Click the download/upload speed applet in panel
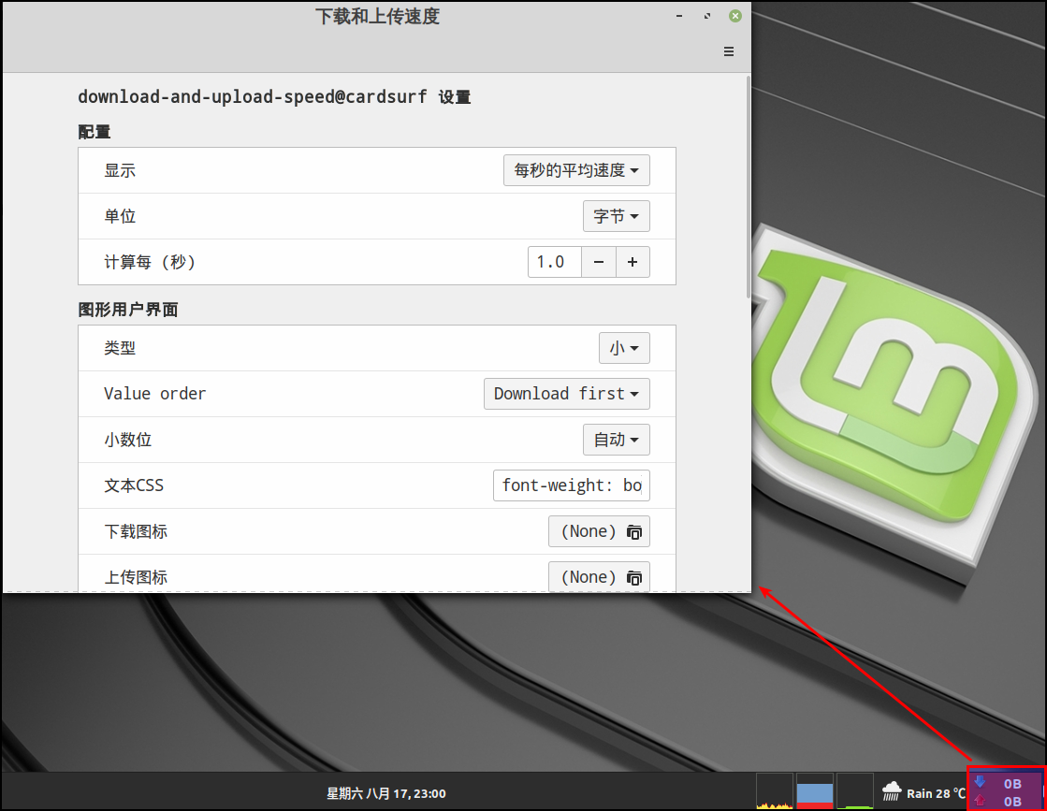Image resolution: width=1047 pixels, height=811 pixels. point(1004,791)
